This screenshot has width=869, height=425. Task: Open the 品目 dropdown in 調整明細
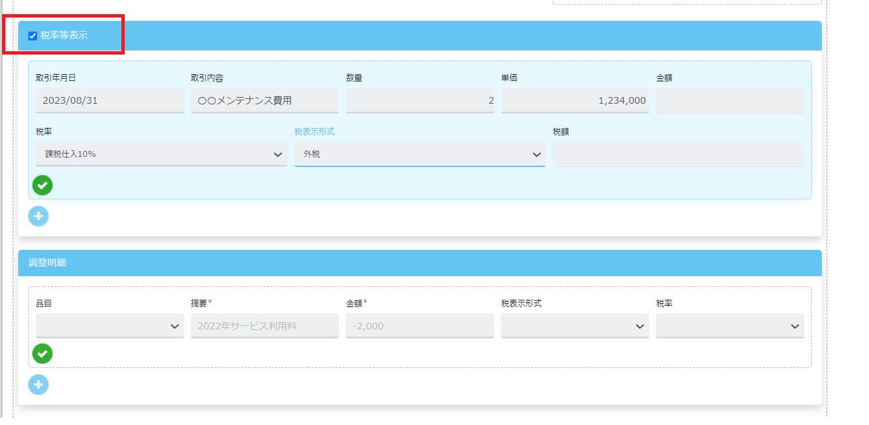pyautogui.click(x=110, y=326)
